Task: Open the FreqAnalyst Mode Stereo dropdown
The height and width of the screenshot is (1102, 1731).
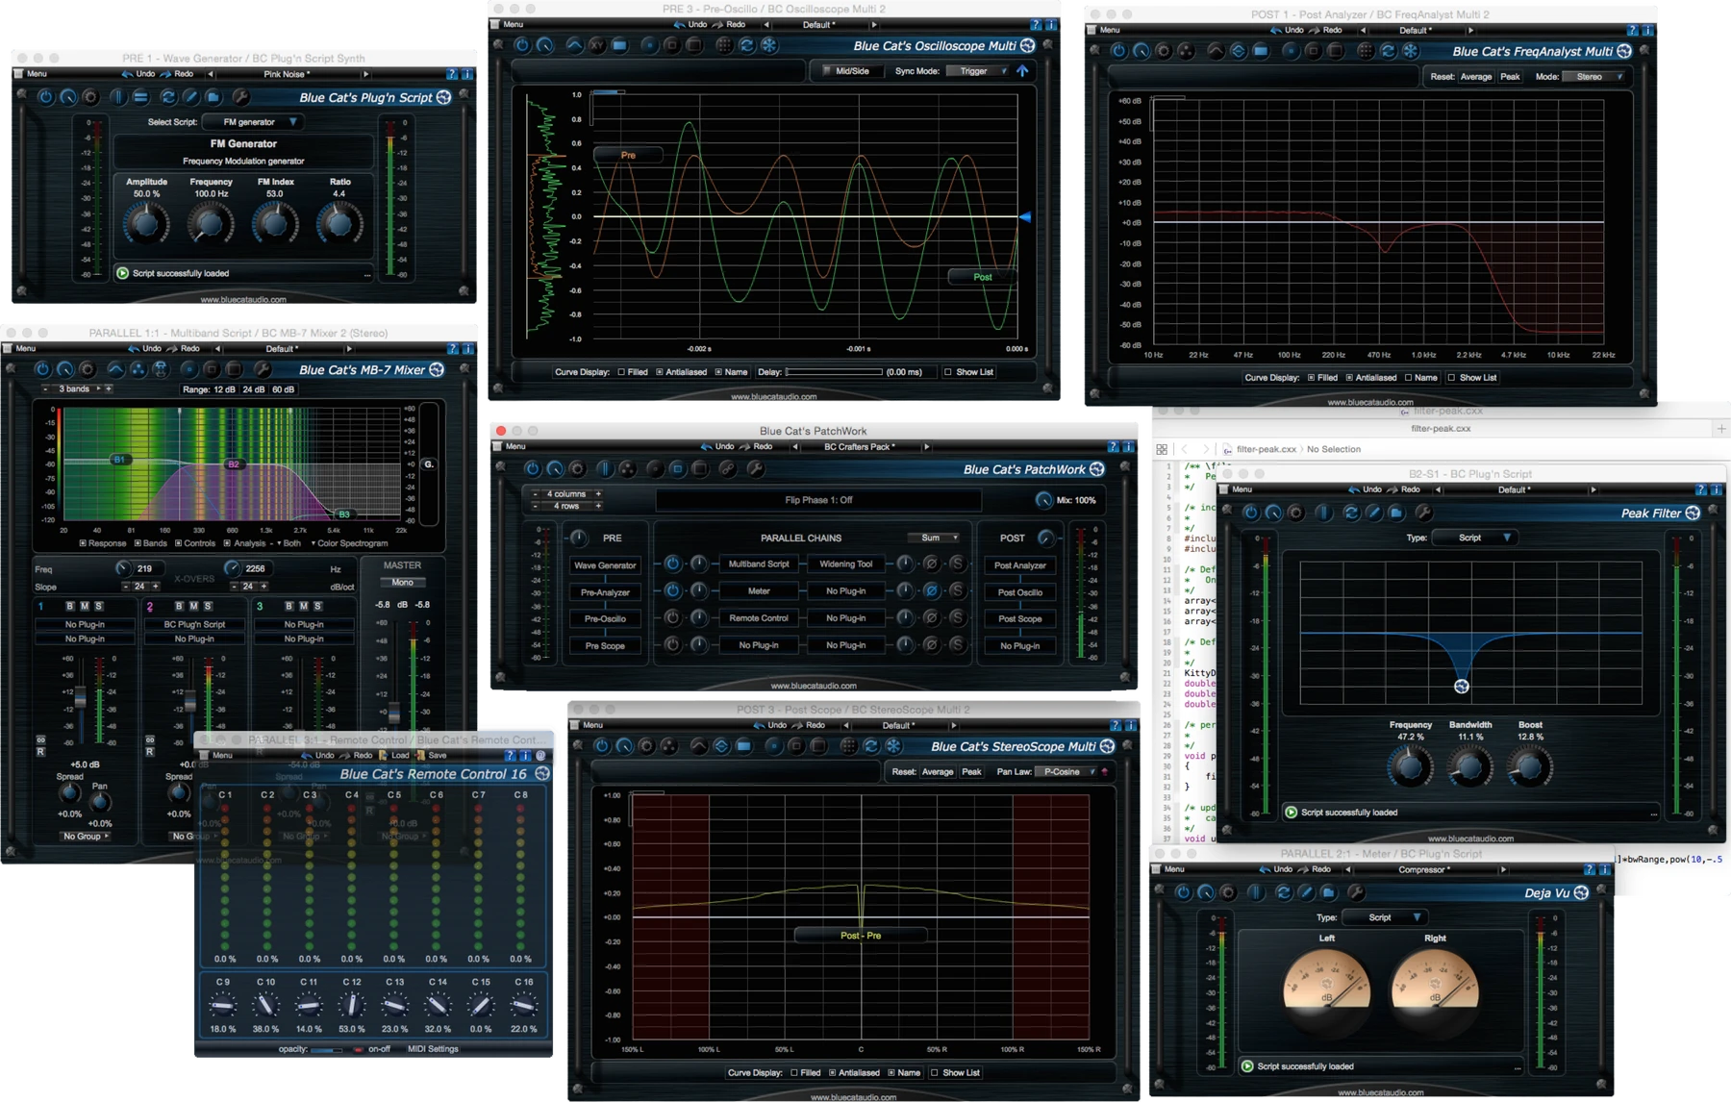Action: click(1595, 77)
